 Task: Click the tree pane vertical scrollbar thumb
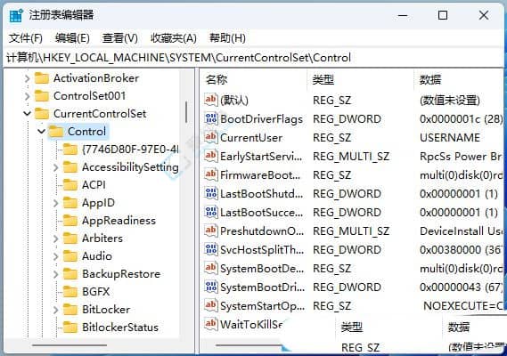point(186,112)
